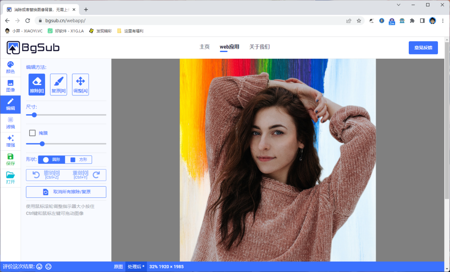Image resolution: width=450 pixels, height=272 pixels.
Task: Open the web应用 menu item
Action: (x=229, y=47)
